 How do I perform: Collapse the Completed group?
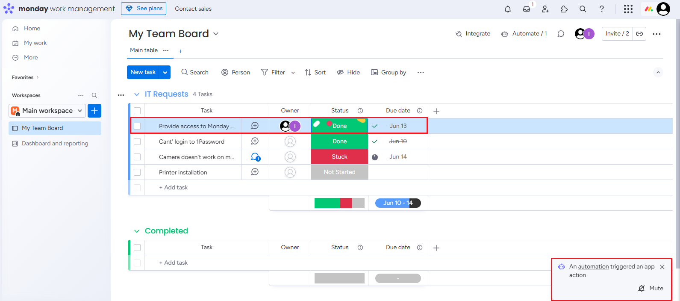coord(137,231)
